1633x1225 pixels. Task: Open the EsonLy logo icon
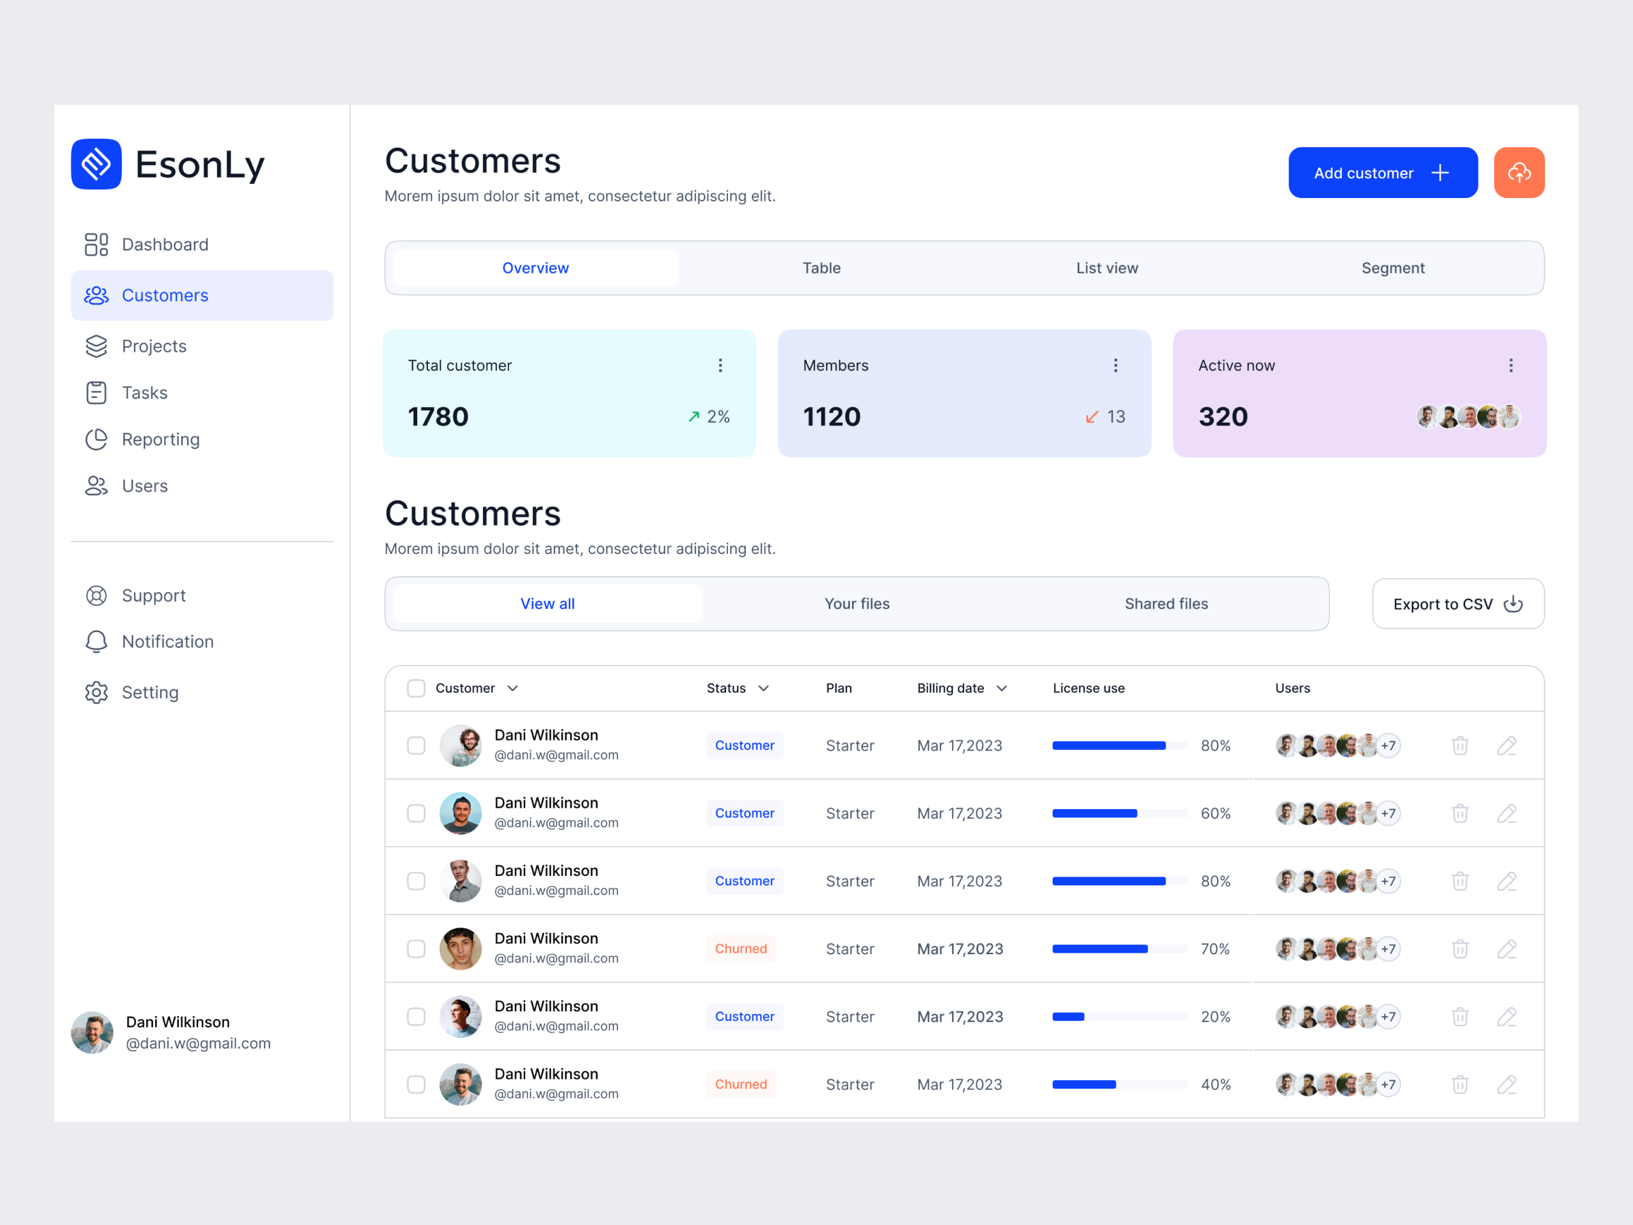point(96,164)
